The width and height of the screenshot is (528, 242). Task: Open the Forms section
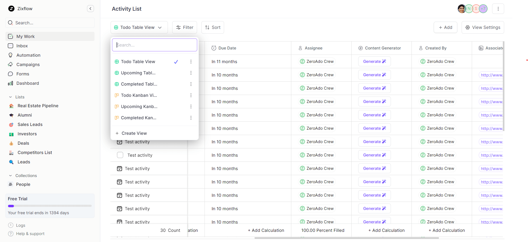(22, 74)
